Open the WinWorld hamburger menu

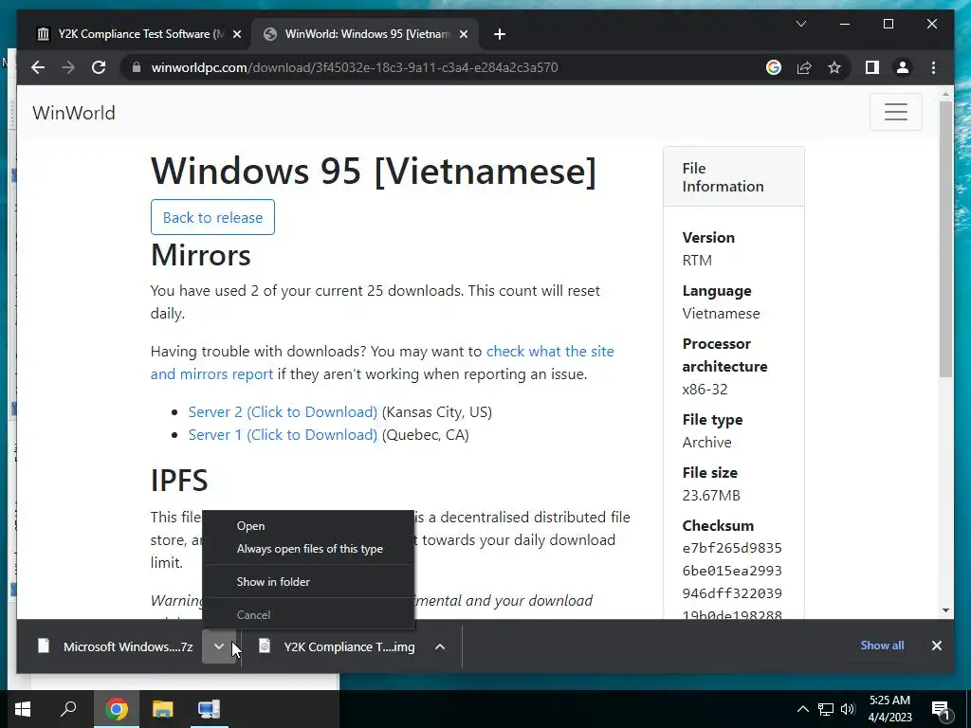895,112
